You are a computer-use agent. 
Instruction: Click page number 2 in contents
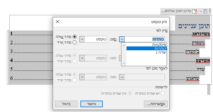[x=11, y=43]
